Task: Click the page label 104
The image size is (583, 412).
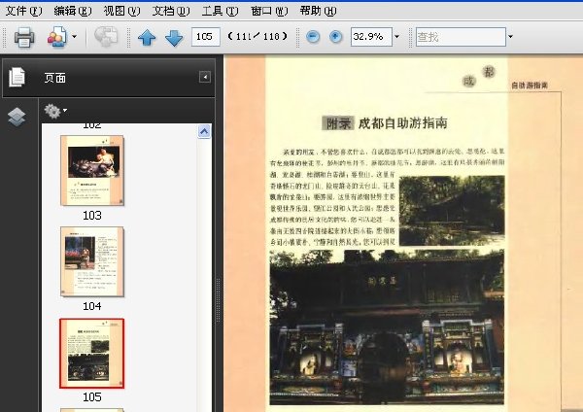Action: tap(92, 306)
